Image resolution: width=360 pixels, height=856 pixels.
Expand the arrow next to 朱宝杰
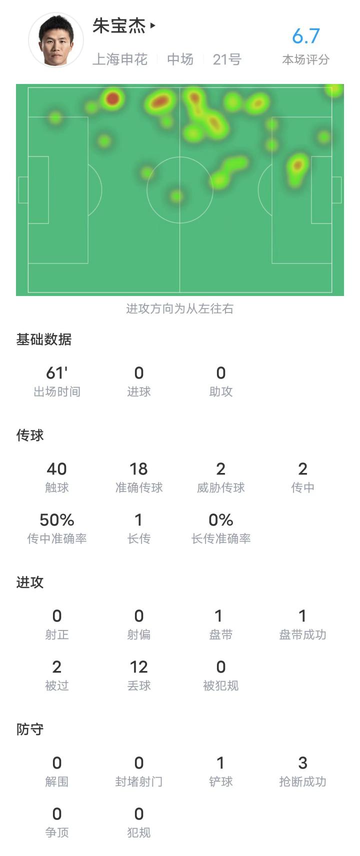(153, 25)
